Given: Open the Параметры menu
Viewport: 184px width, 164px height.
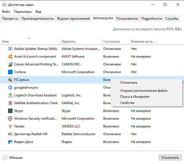Looking at the screenshot, I should pyautogui.click(x=23, y=12).
